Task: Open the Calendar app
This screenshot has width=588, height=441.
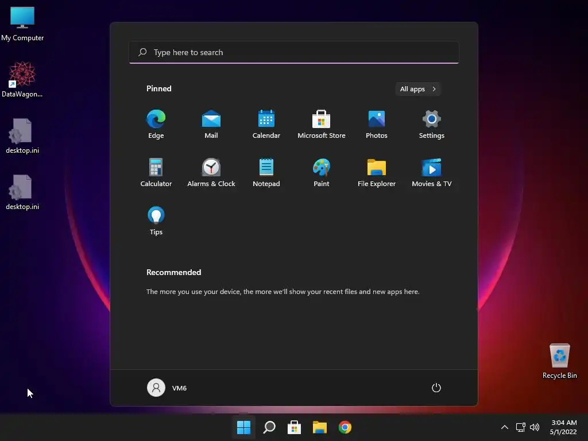Action: (266, 125)
